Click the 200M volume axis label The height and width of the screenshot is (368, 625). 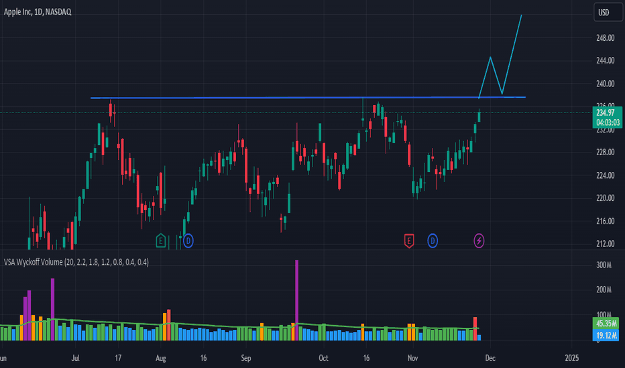coord(604,290)
